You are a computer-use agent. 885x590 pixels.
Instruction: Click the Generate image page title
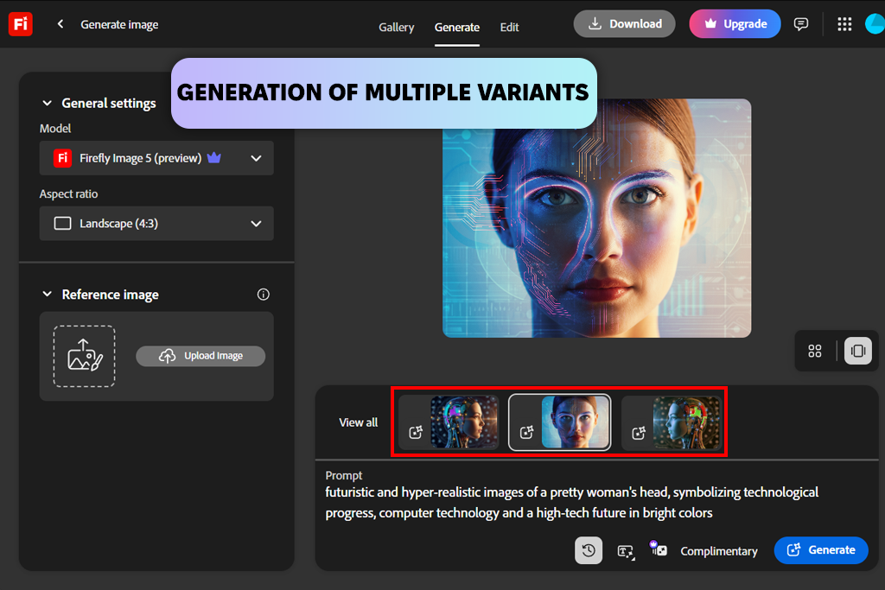(119, 25)
